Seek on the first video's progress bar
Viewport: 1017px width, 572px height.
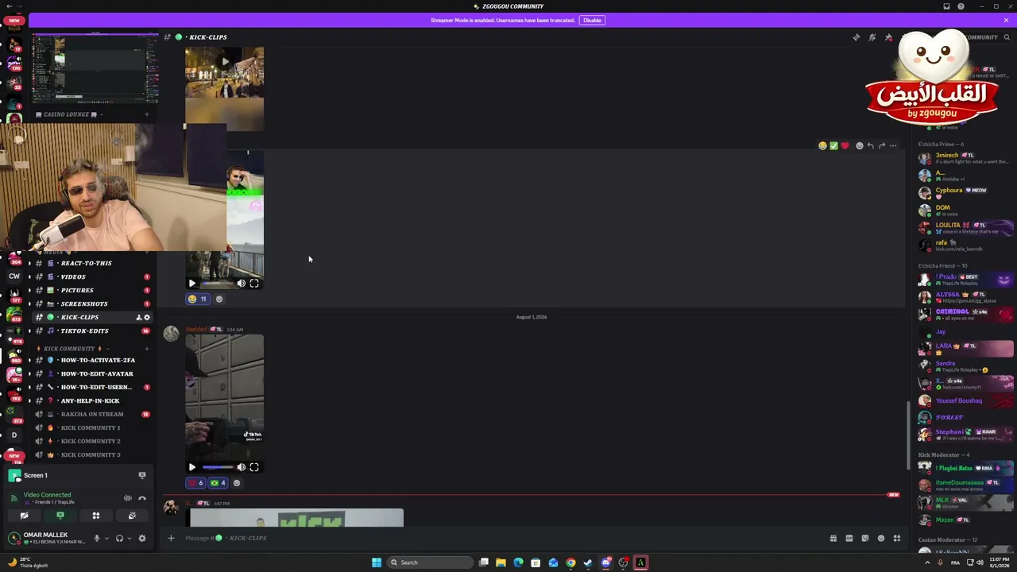pyautogui.click(x=217, y=283)
